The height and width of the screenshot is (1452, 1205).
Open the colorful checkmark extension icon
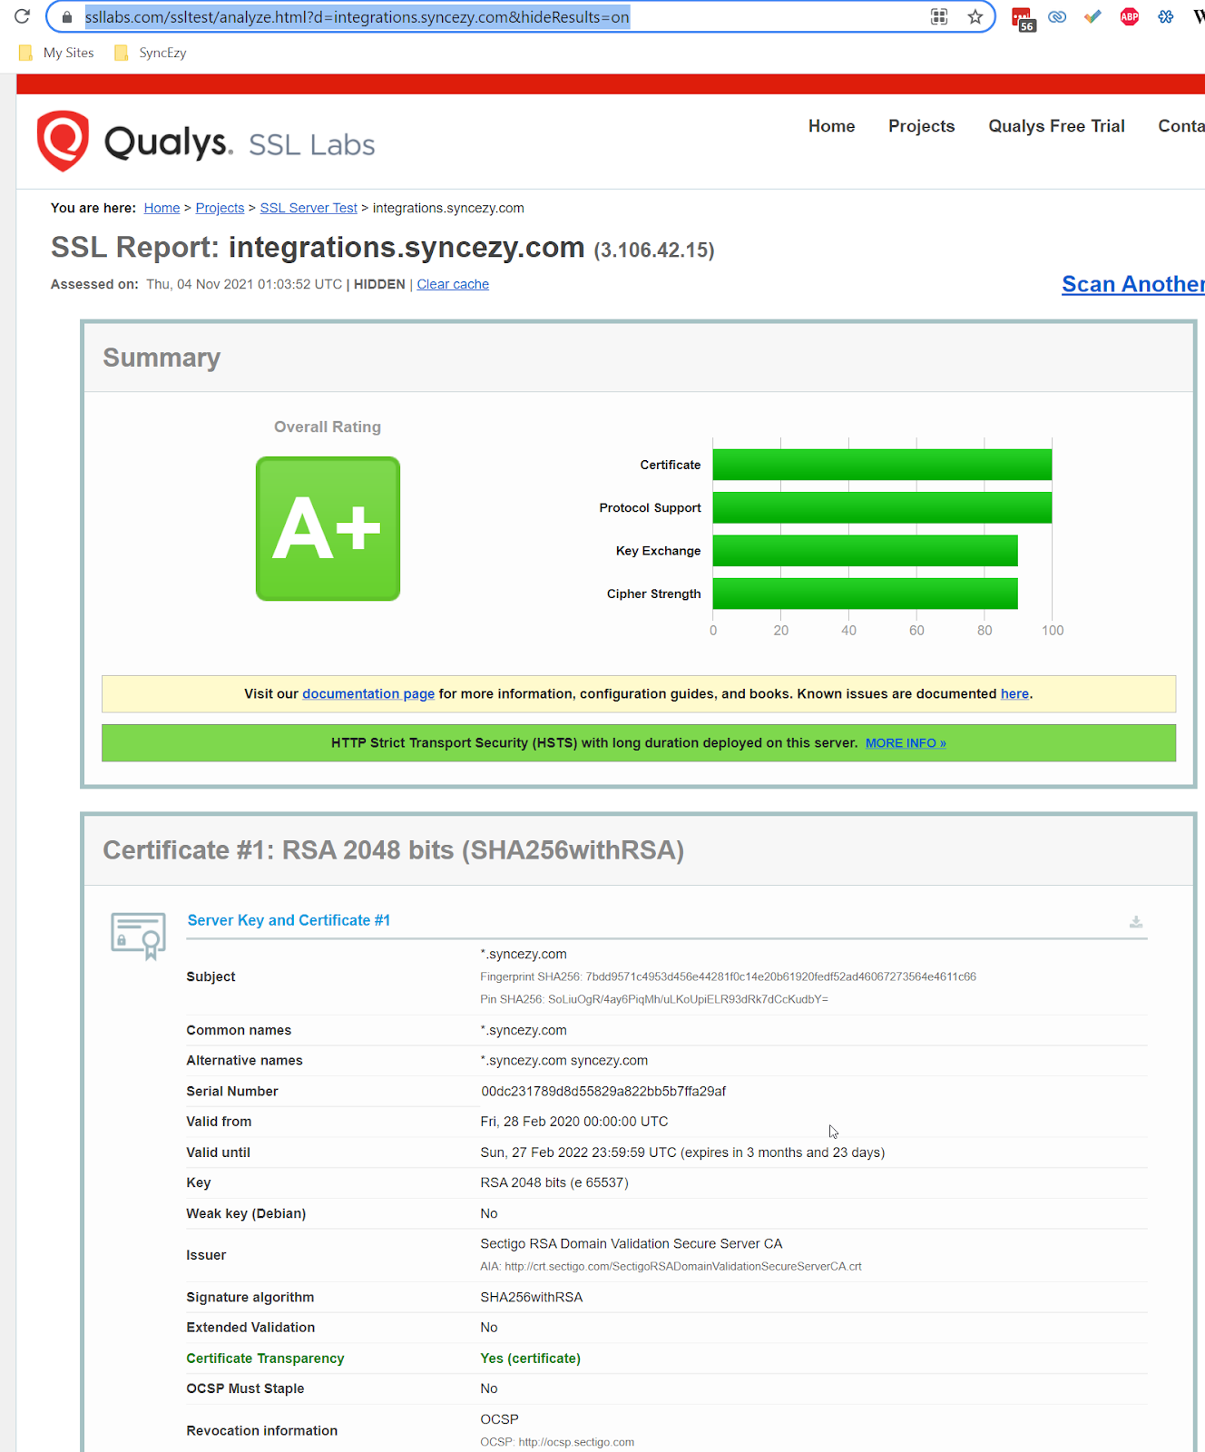click(x=1092, y=16)
